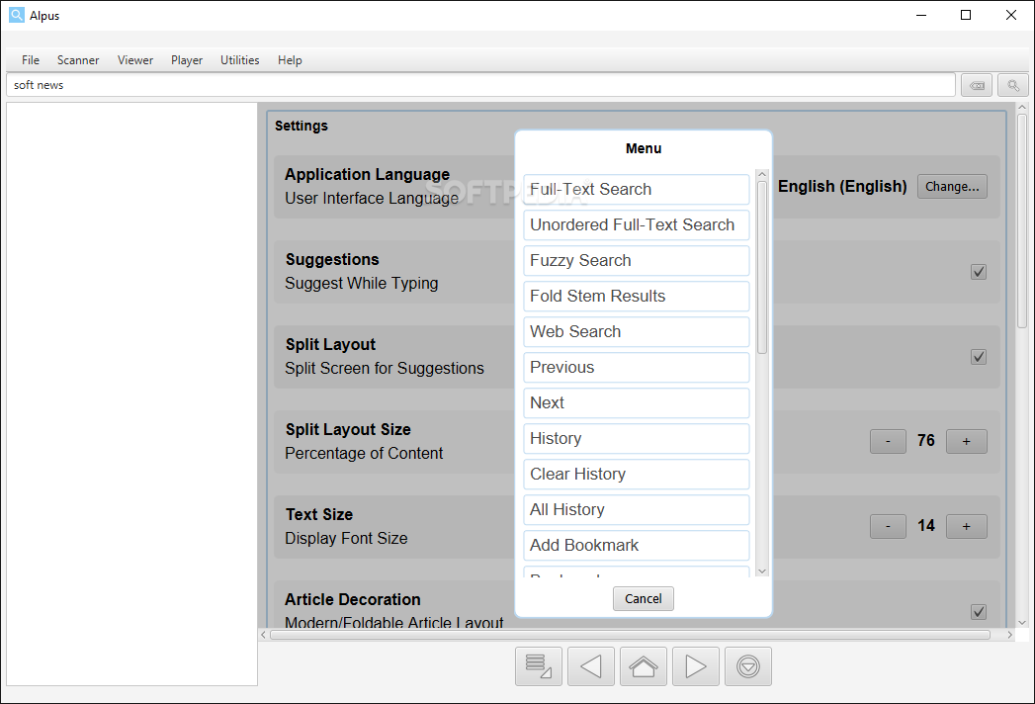This screenshot has height=704, width=1035.
Task: Click the Application Language heading text
Action: click(367, 174)
